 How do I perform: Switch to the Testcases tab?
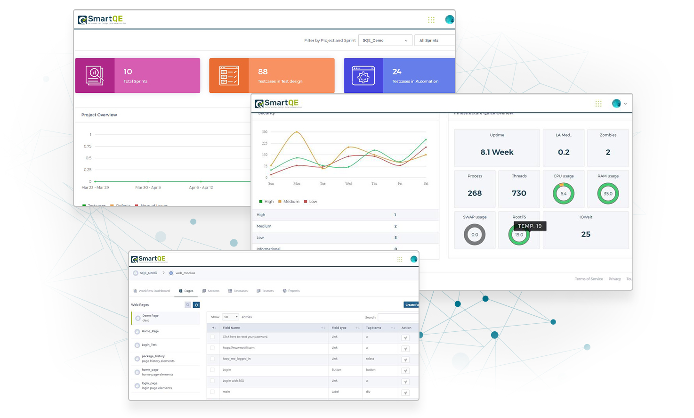coord(238,291)
